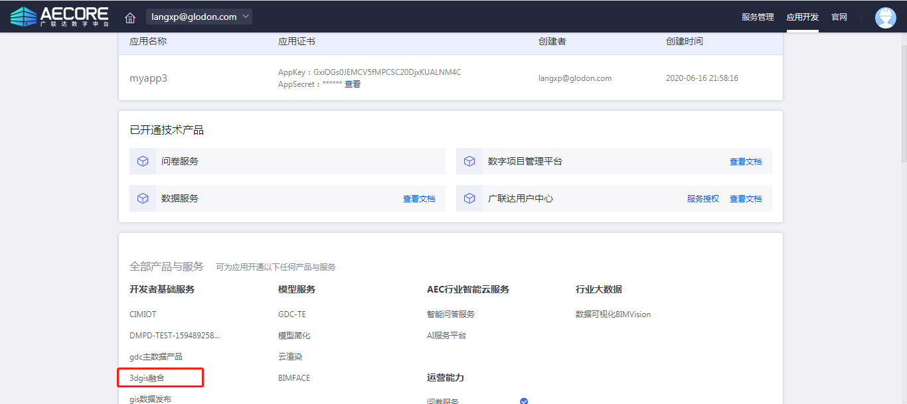This screenshot has width=907, height=404.
Task: Switch to 应用开发 tab
Action: point(802,17)
